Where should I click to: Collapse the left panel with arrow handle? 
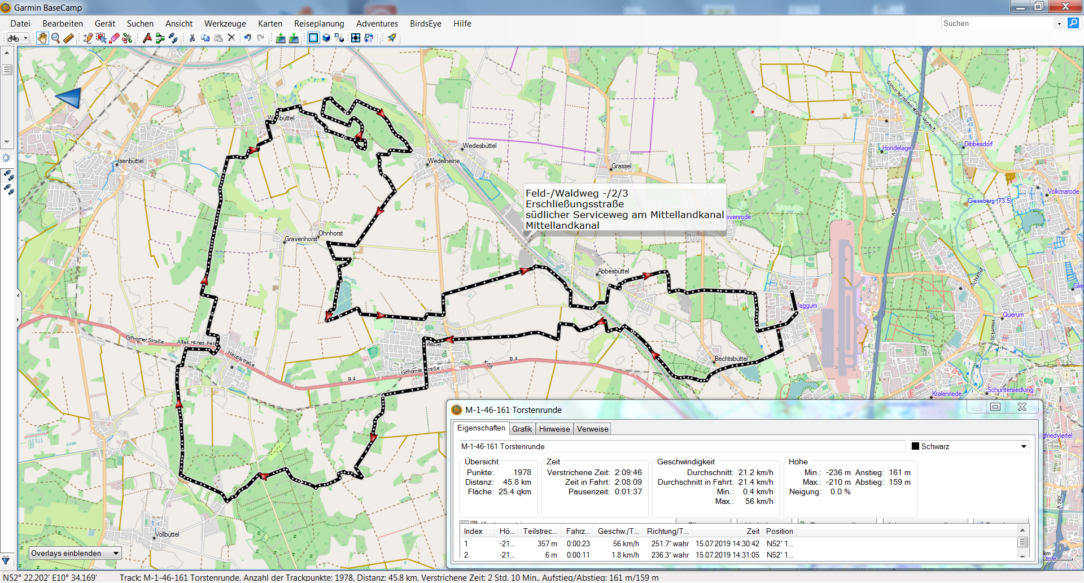coord(18,295)
